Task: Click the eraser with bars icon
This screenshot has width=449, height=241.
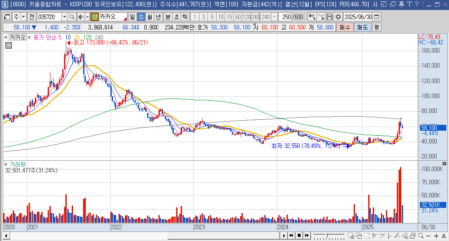Action: pyautogui.click(x=405, y=236)
